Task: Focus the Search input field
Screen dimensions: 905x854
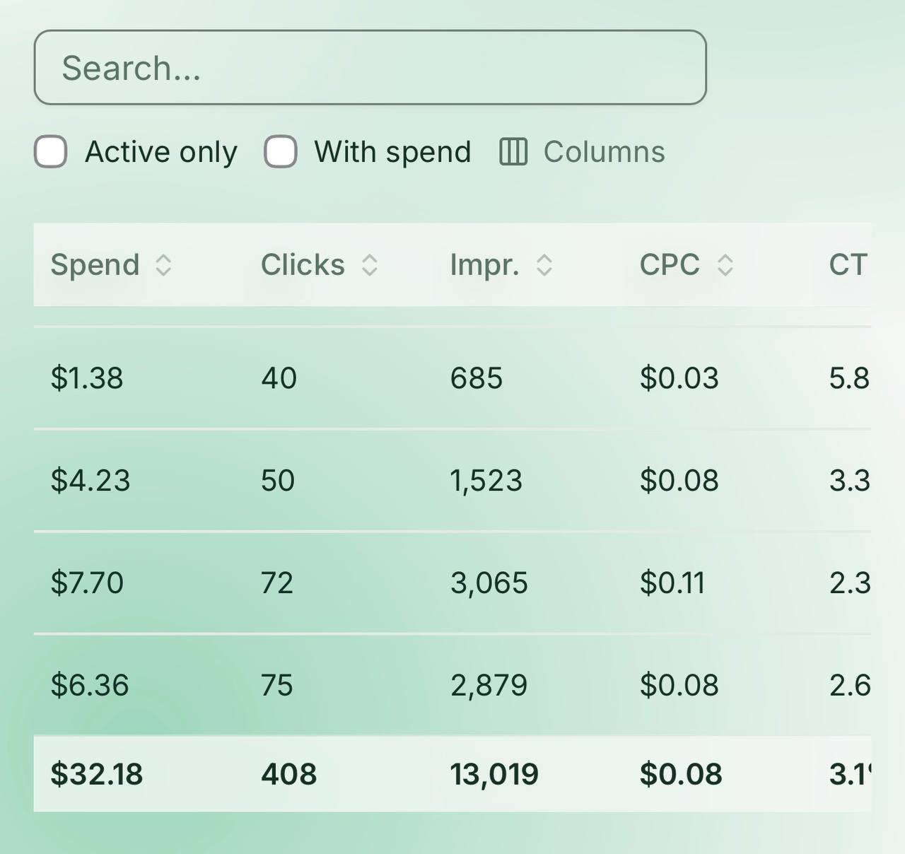Action: (x=370, y=68)
